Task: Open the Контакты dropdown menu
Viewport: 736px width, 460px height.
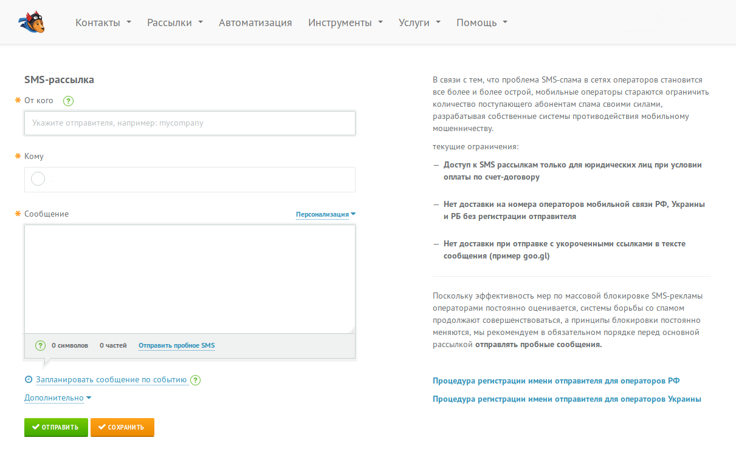Action: pyautogui.click(x=103, y=22)
